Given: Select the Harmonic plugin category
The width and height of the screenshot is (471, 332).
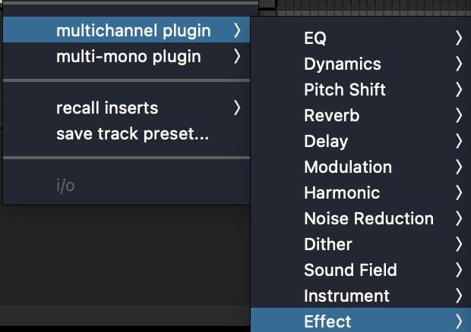Looking at the screenshot, I should pos(361,193).
